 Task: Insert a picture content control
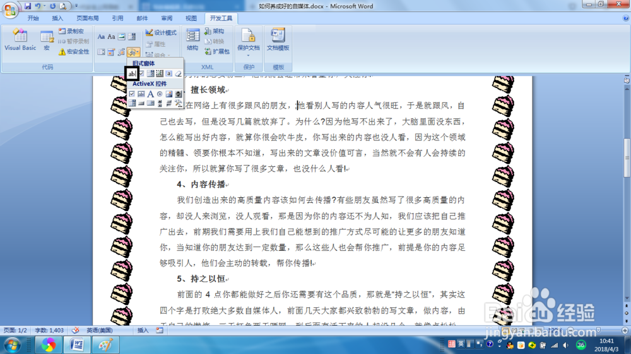point(122,37)
